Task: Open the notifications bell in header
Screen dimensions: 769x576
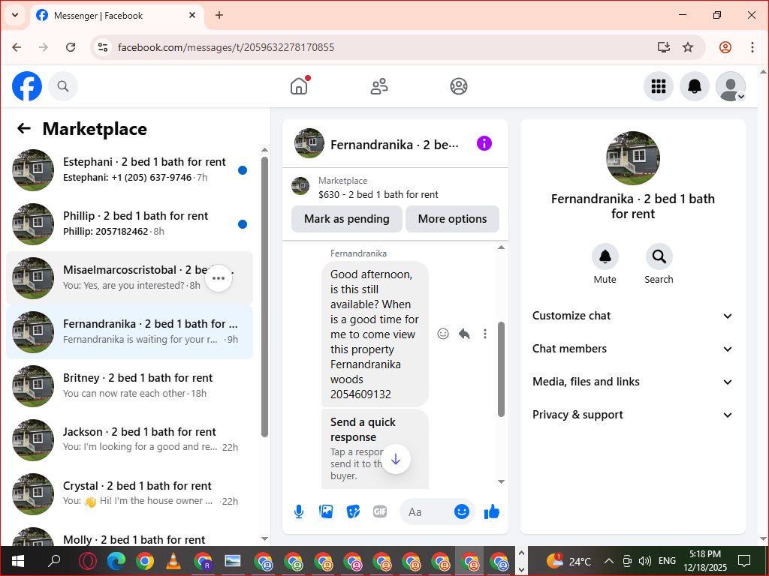Action: [x=695, y=86]
